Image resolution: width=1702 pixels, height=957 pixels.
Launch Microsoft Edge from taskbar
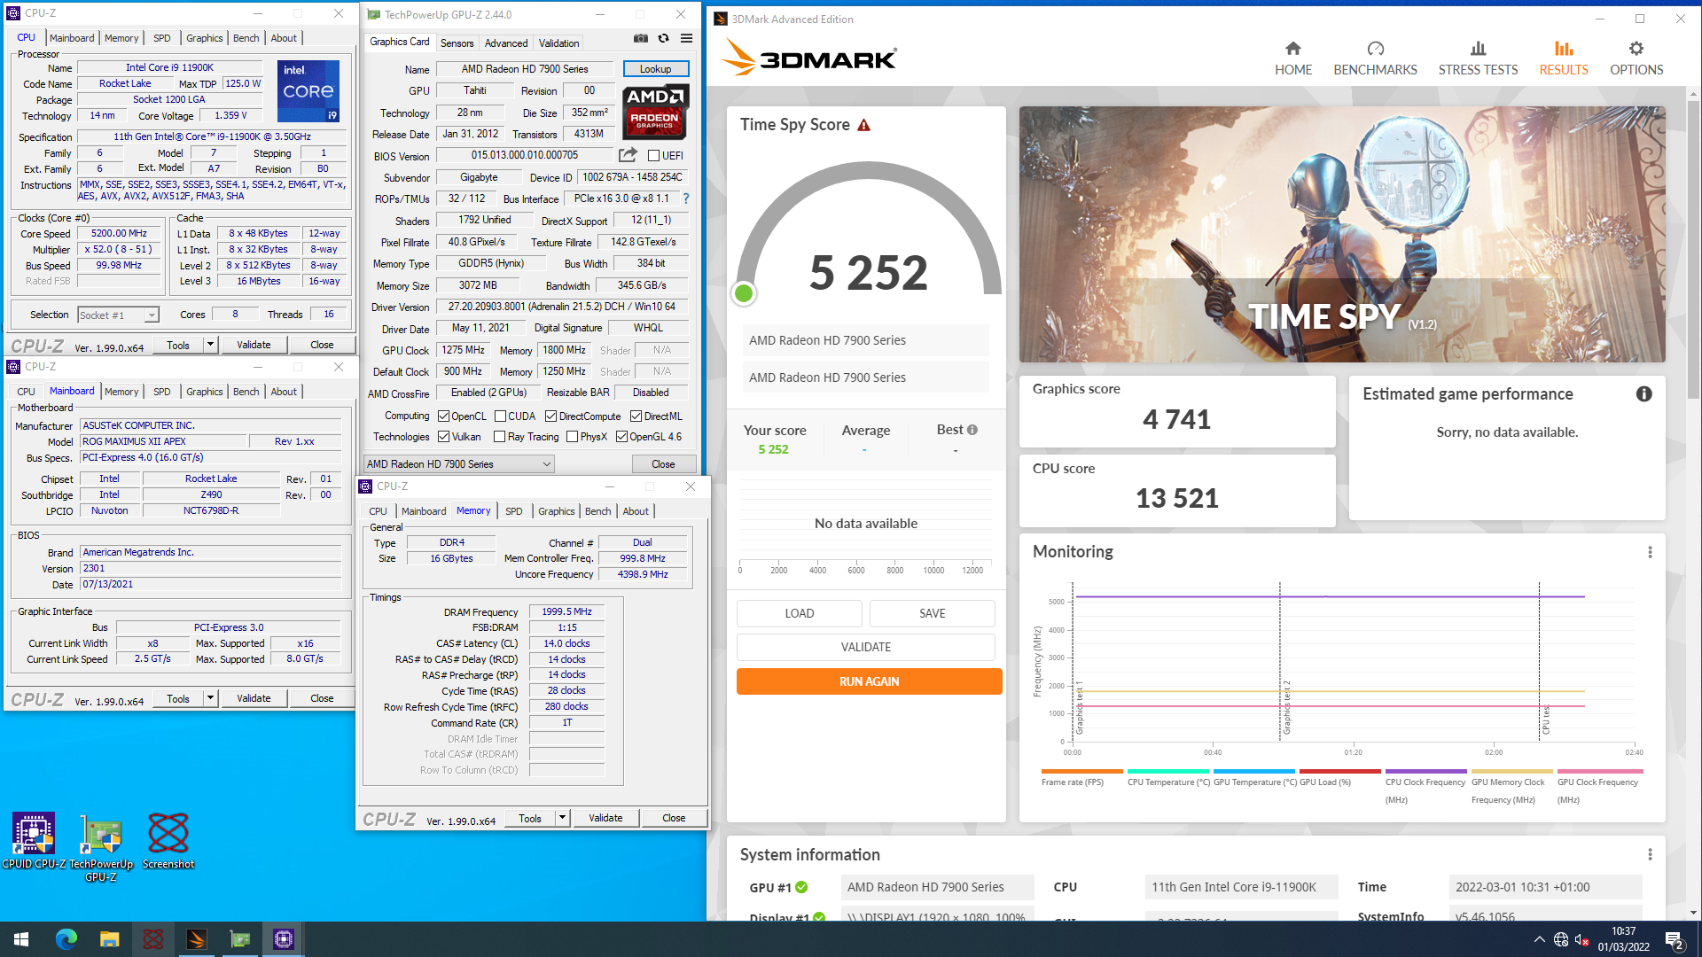coord(66,939)
